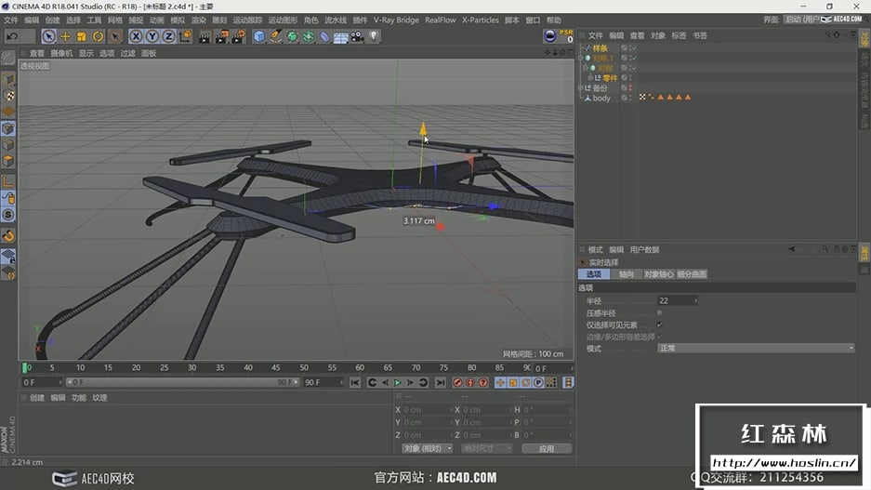This screenshot has width=871, height=490.
Task: Toggle 压感半径 checkbox
Action: click(659, 313)
